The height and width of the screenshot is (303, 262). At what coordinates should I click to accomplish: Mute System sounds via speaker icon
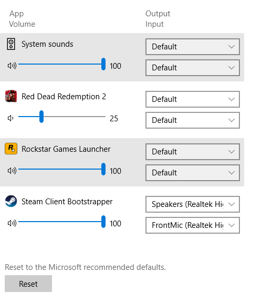pos(12,66)
